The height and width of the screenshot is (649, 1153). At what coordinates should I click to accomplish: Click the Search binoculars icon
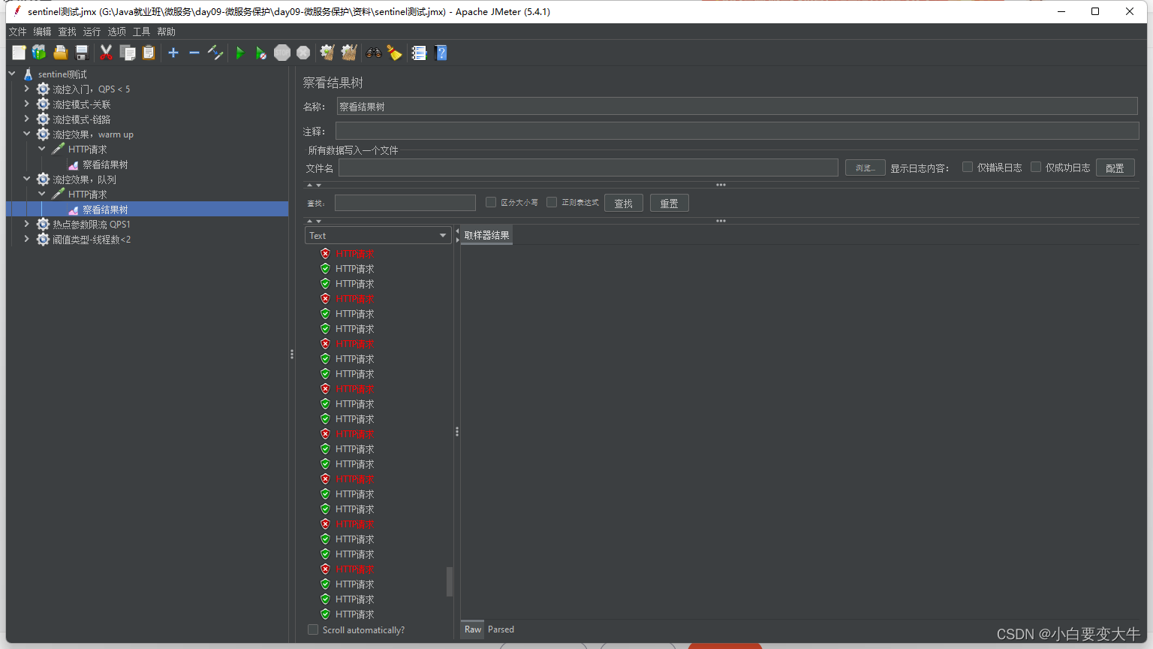(x=373, y=53)
